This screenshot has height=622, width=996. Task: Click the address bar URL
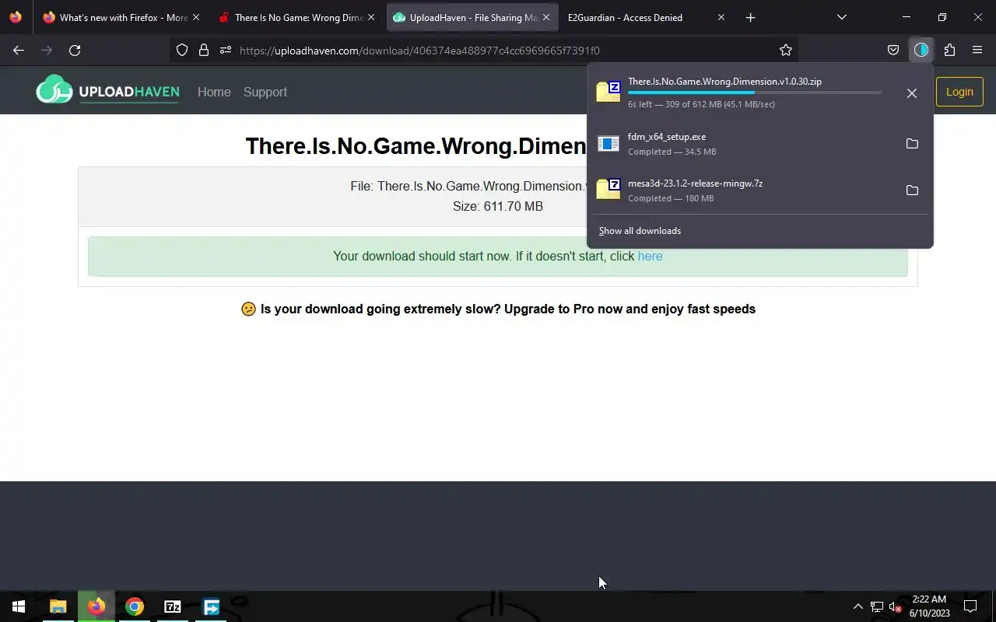click(x=420, y=51)
